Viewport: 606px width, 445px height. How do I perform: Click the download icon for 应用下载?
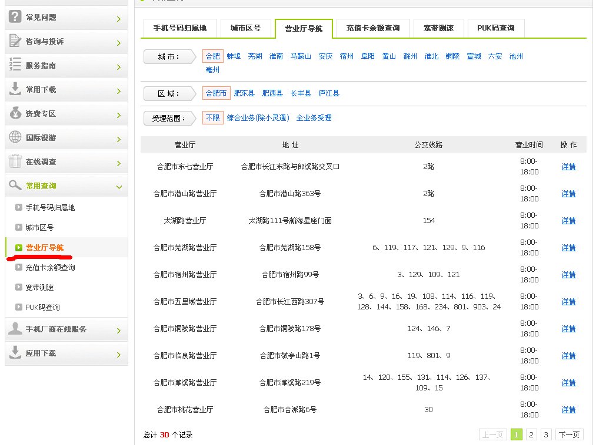pos(15,352)
